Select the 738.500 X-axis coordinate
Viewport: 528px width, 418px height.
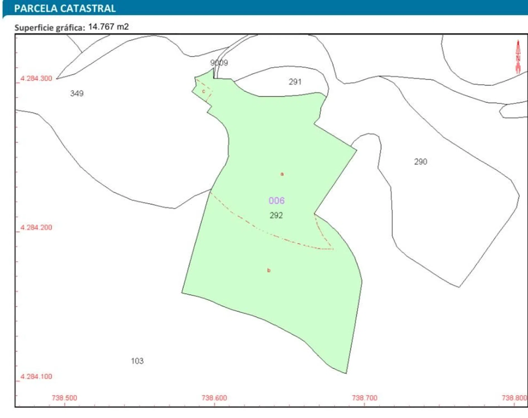click(x=64, y=398)
